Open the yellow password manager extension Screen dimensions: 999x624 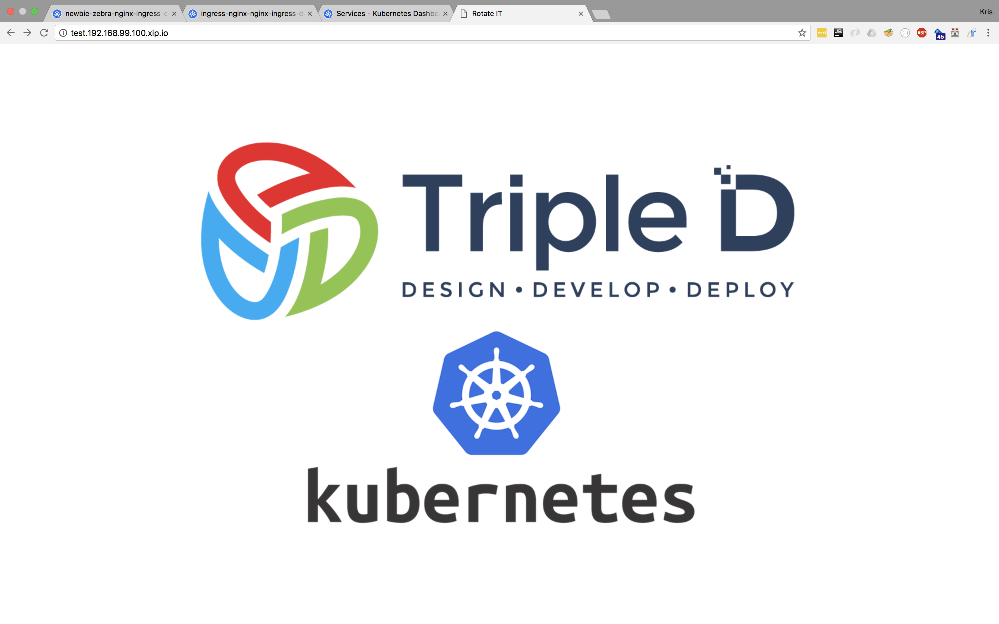(x=821, y=33)
